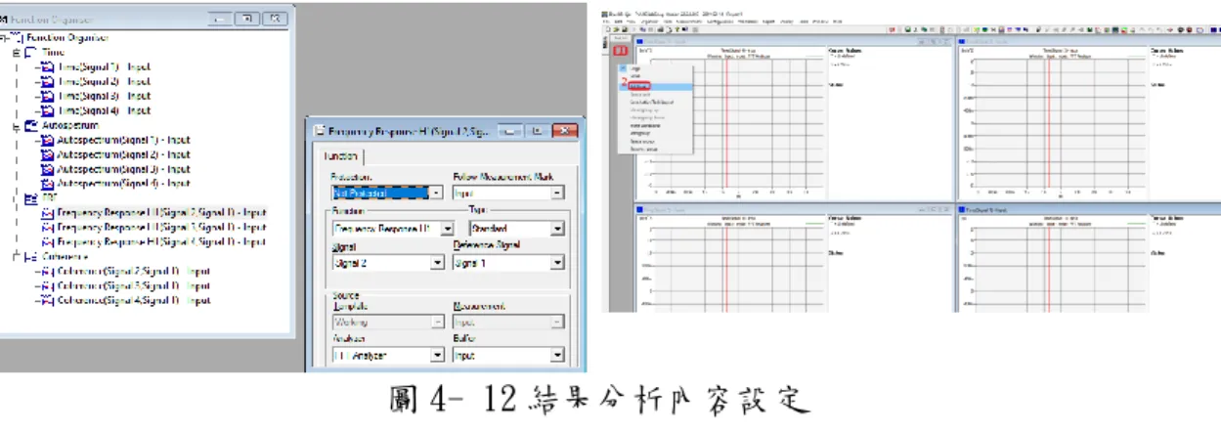Click the red layout icon in left sidebar
Image resolution: width=1221 pixels, height=431 pixels.
pyautogui.click(x=620, y=50)
